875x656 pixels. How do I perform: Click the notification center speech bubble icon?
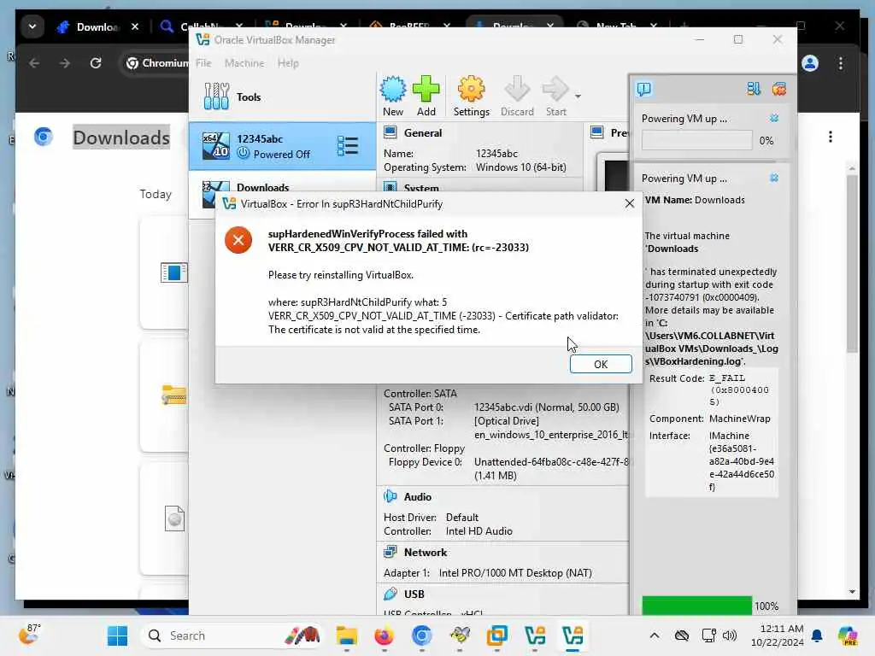click(644, 89)
